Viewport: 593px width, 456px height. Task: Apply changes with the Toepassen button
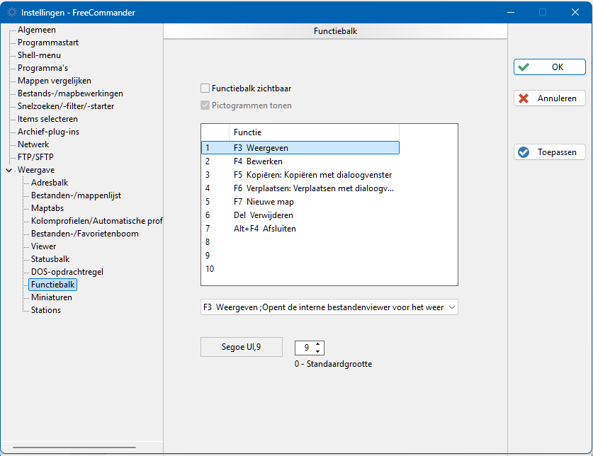coord(550,152)
